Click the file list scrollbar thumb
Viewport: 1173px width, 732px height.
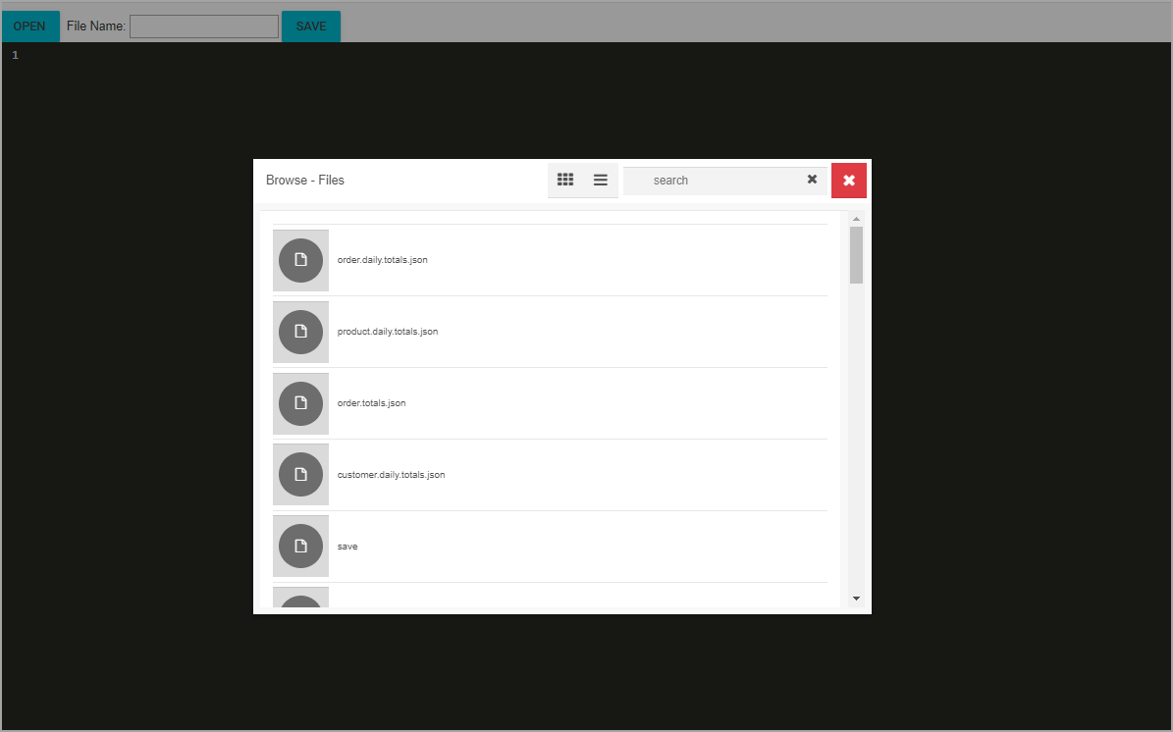coord(857,255)
